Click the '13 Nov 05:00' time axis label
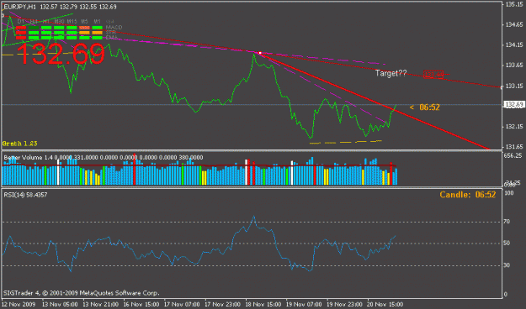This screenshot has height=309, width=526. [x=60, y=304]
